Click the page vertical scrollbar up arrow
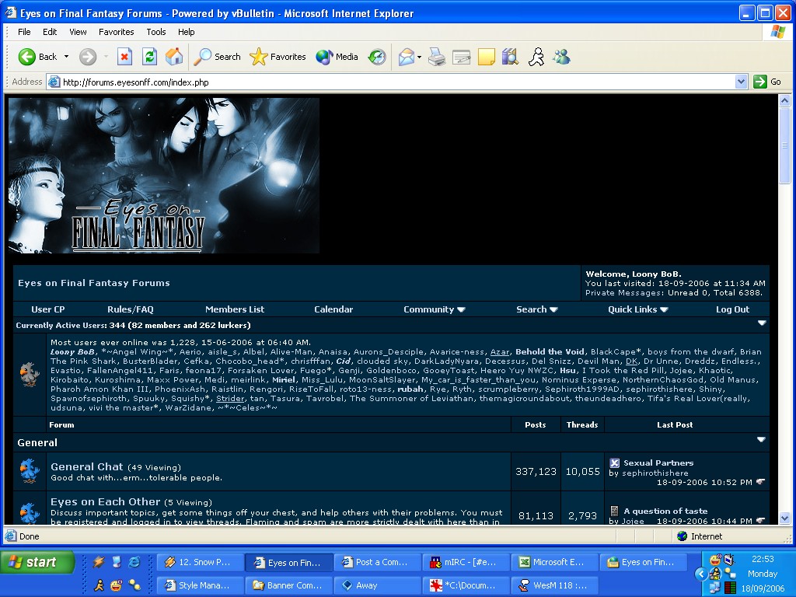 coord(785,100)
